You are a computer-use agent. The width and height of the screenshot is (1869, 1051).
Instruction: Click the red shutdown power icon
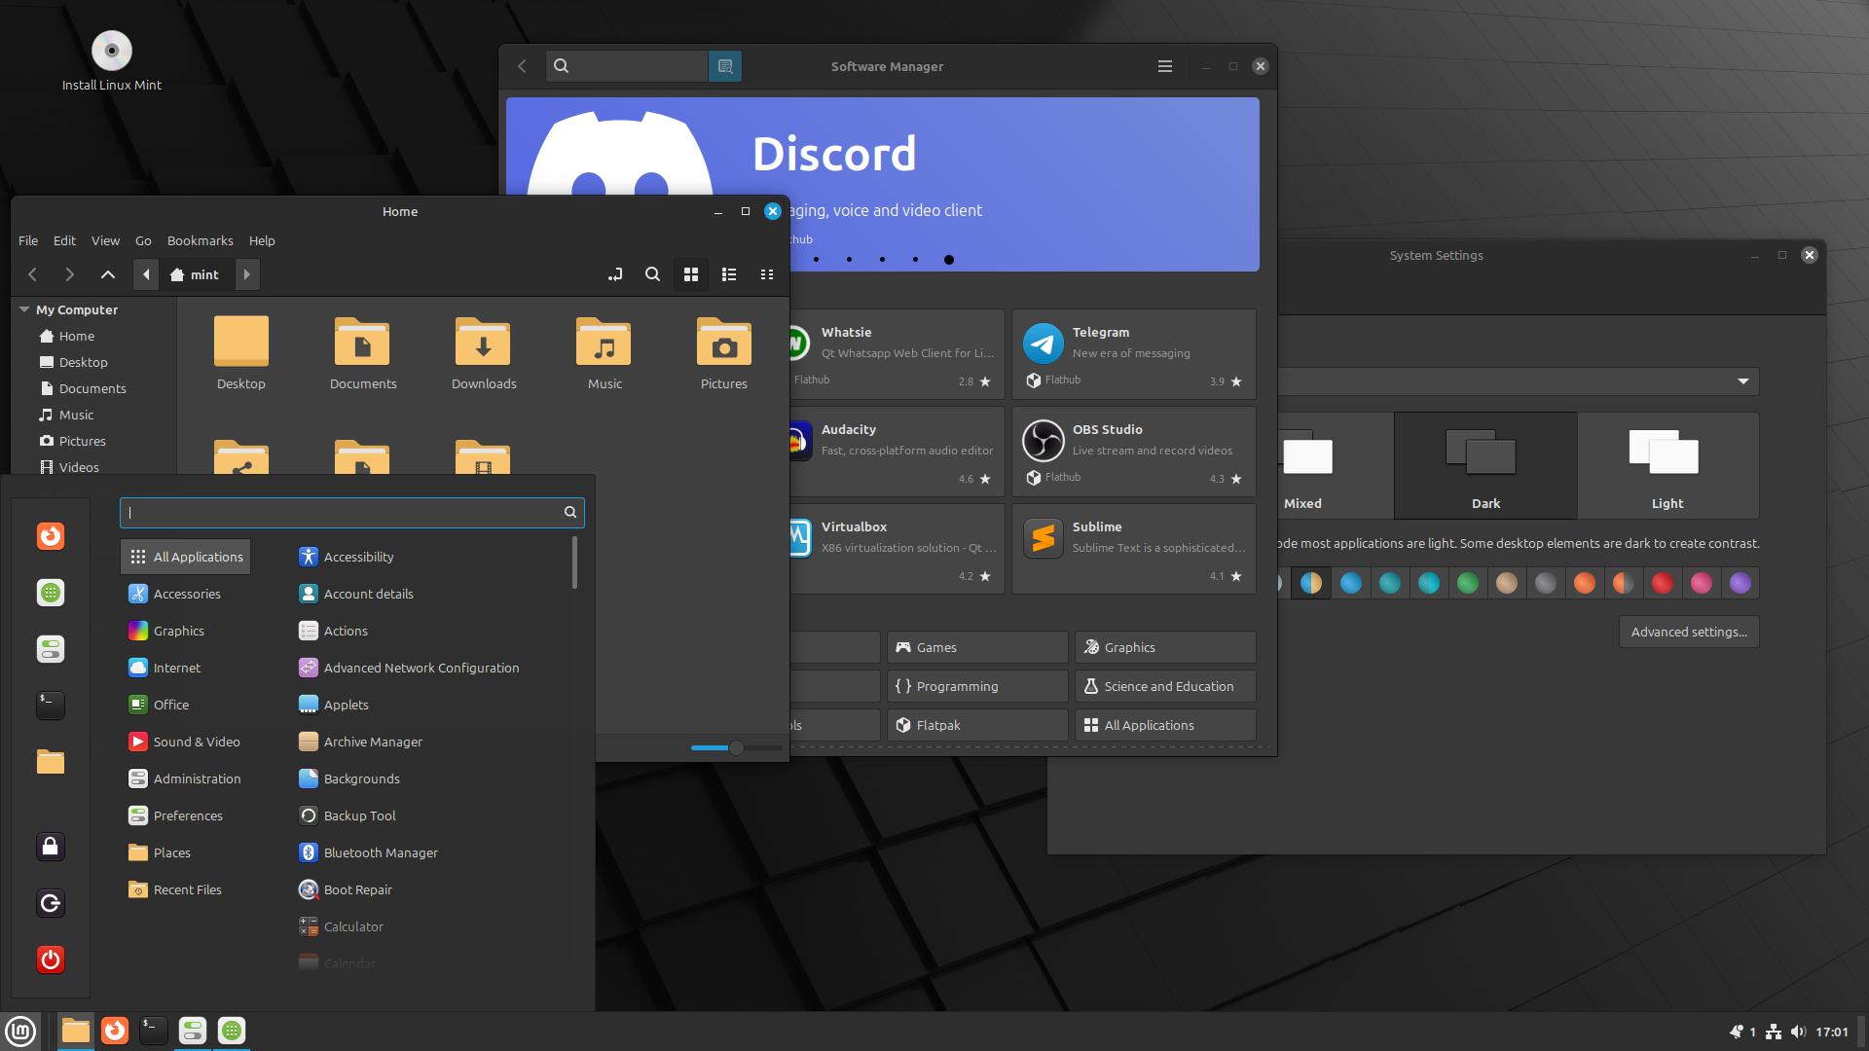pos(51,960)
